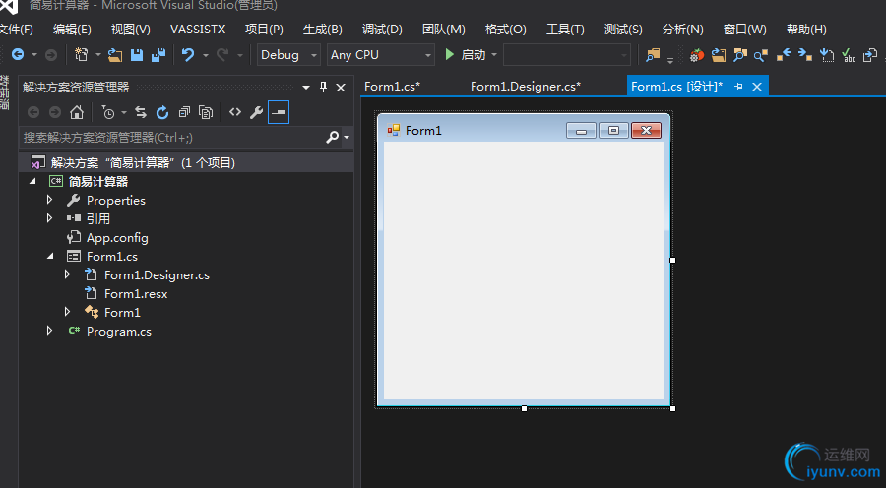Viewport: 886px width, 488px height.
Task: Expand the 引用 references node
Action: 50,218
